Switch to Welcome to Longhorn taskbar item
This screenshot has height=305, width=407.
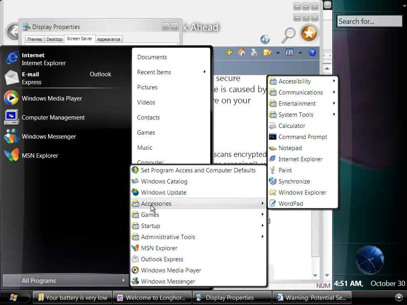(152, 297)
